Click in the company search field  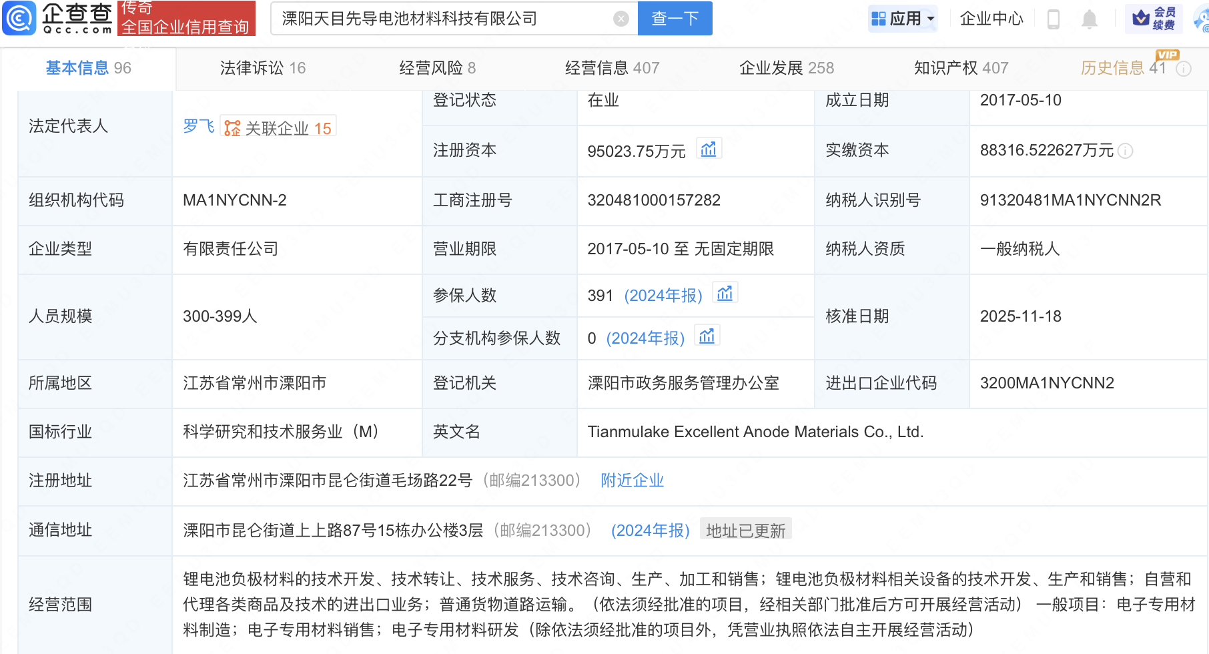(440, 19)
